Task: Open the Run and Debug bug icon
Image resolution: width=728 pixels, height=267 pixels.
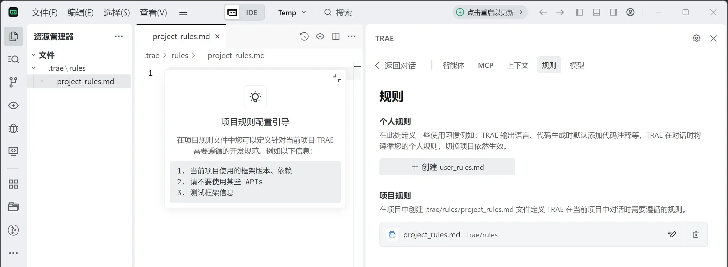Action: [13, 128]
